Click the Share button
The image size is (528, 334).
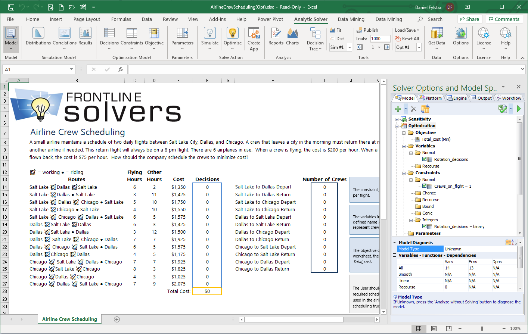pos(470,19)
